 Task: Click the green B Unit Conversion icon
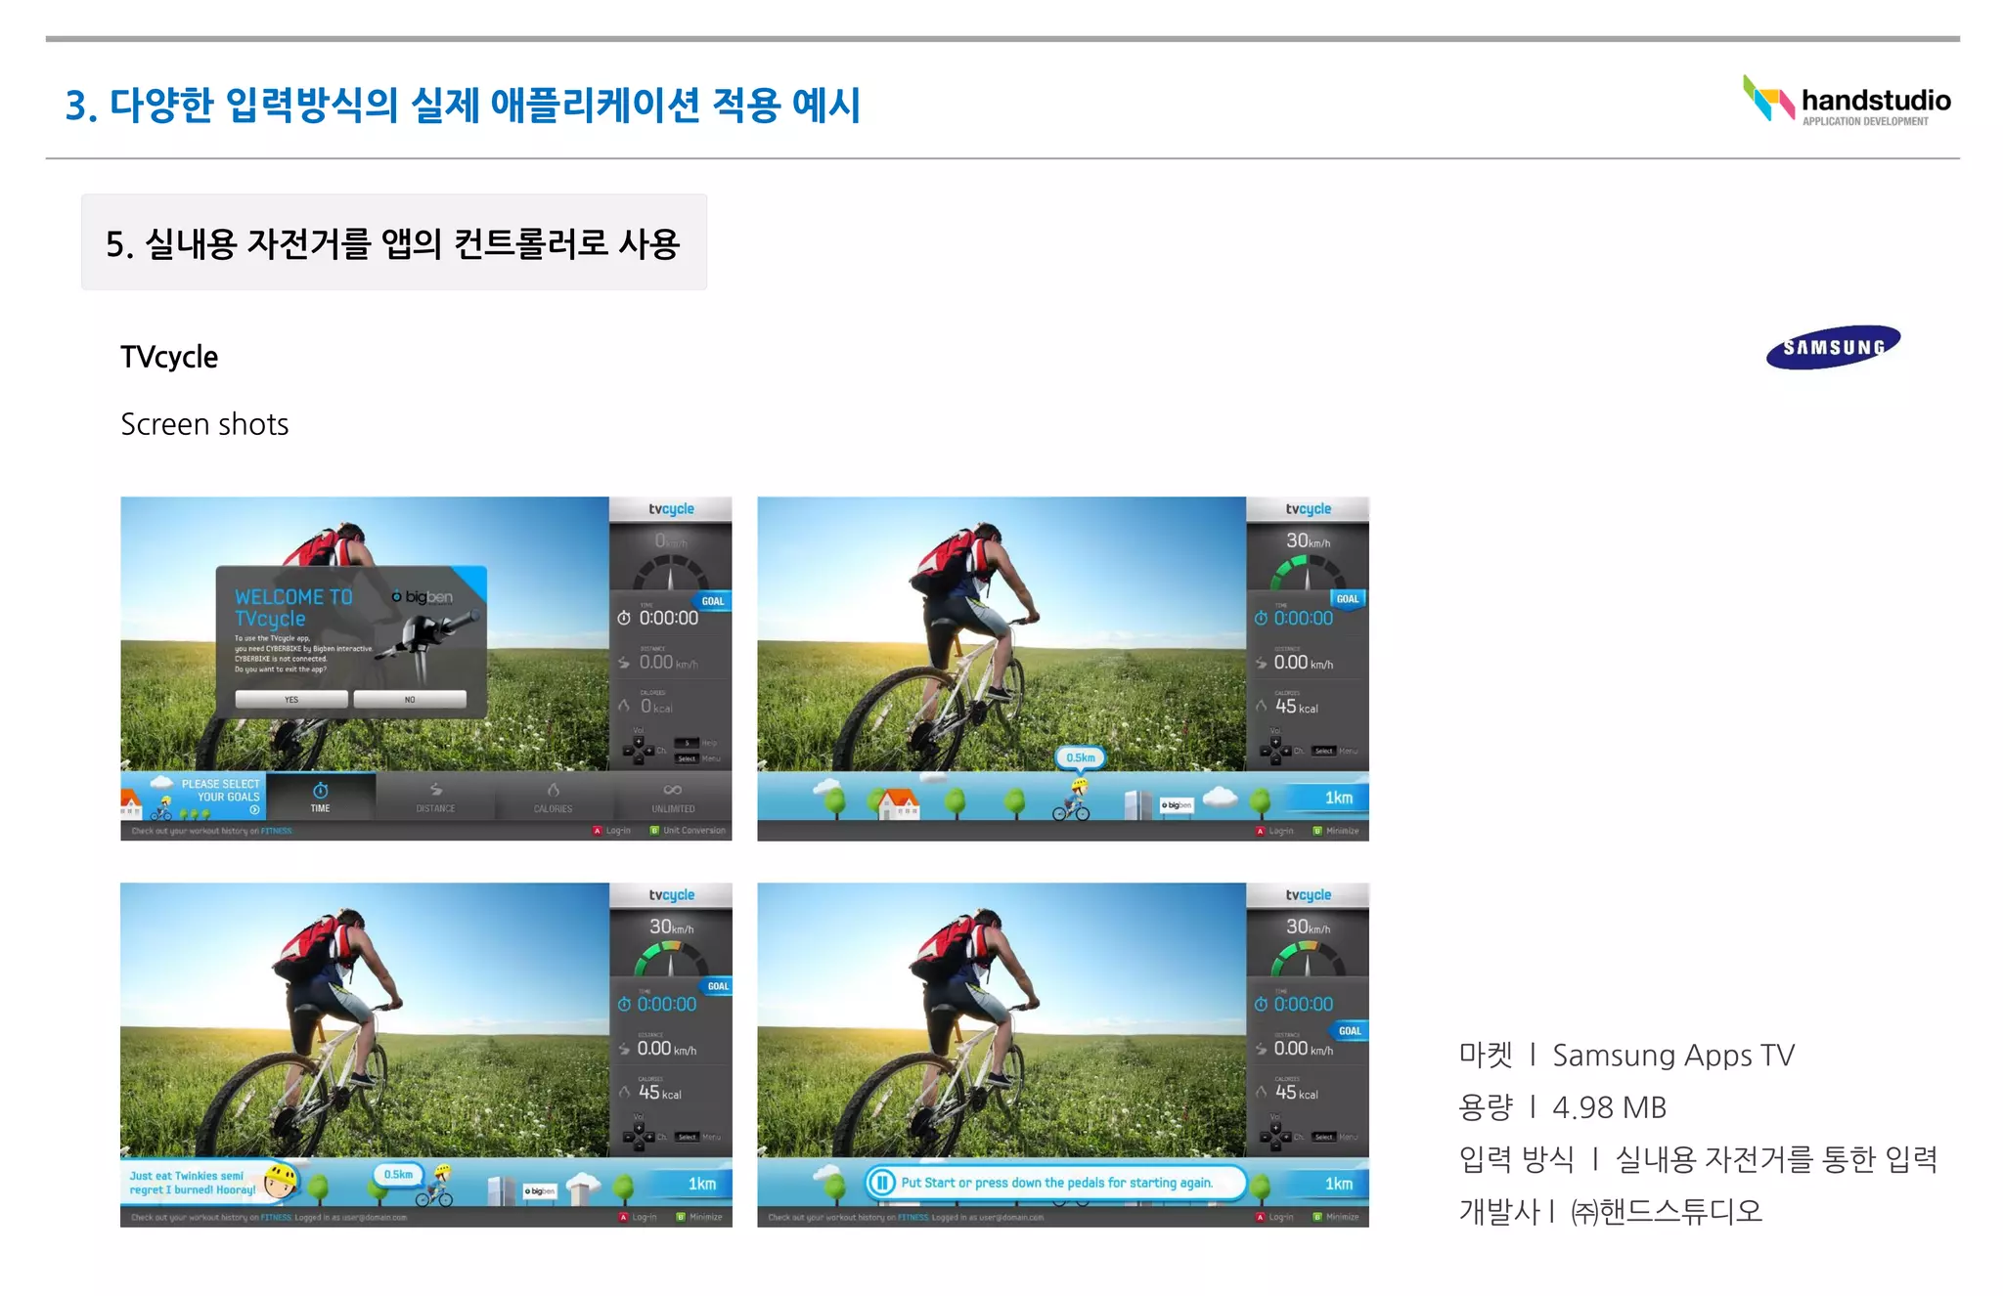[654, 831]
